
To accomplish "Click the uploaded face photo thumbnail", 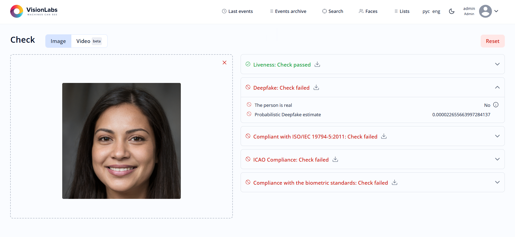I will tap(122, 141).
